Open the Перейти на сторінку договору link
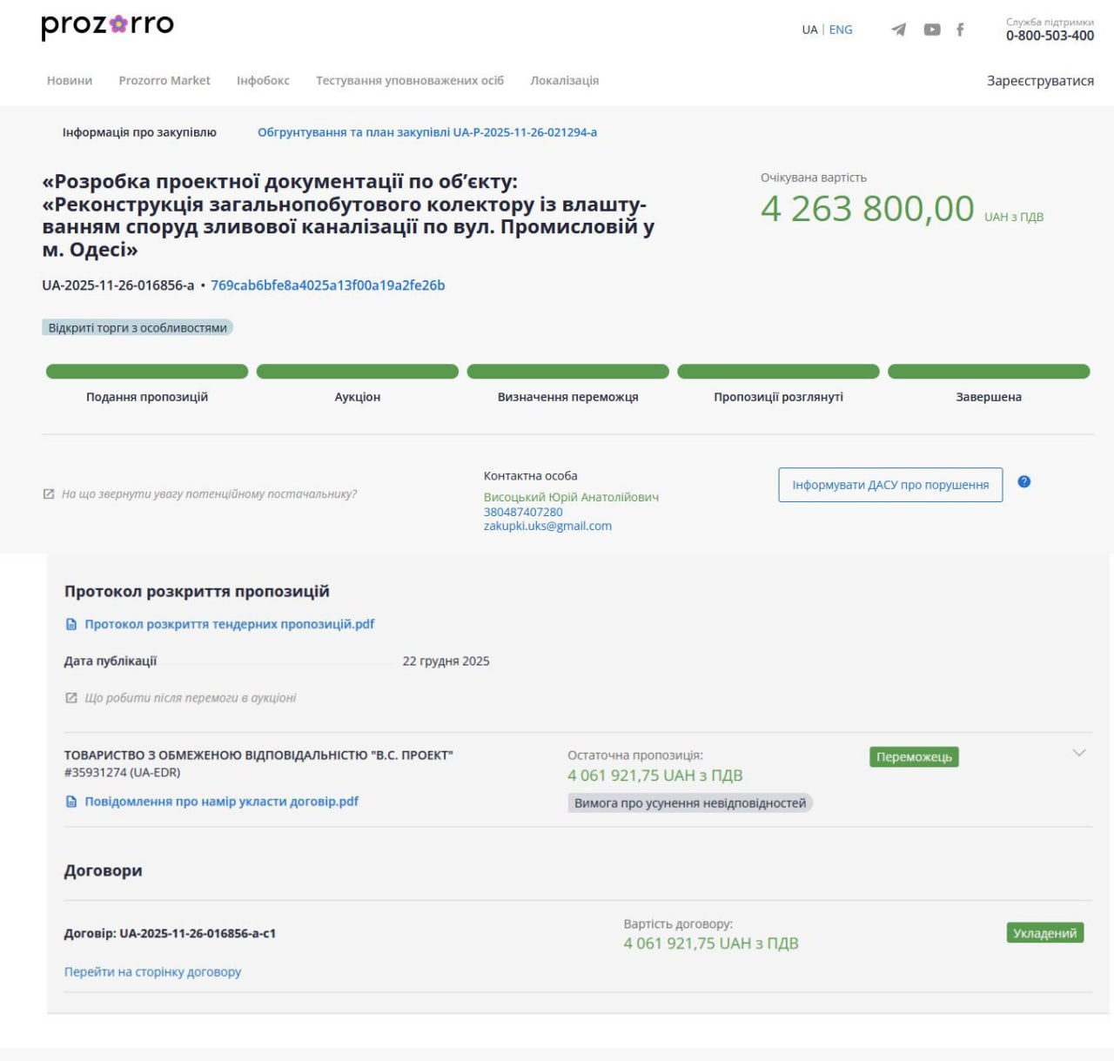Image resolution: width=1114 pixels, height=1061 pixels. [x=152, y=971]
